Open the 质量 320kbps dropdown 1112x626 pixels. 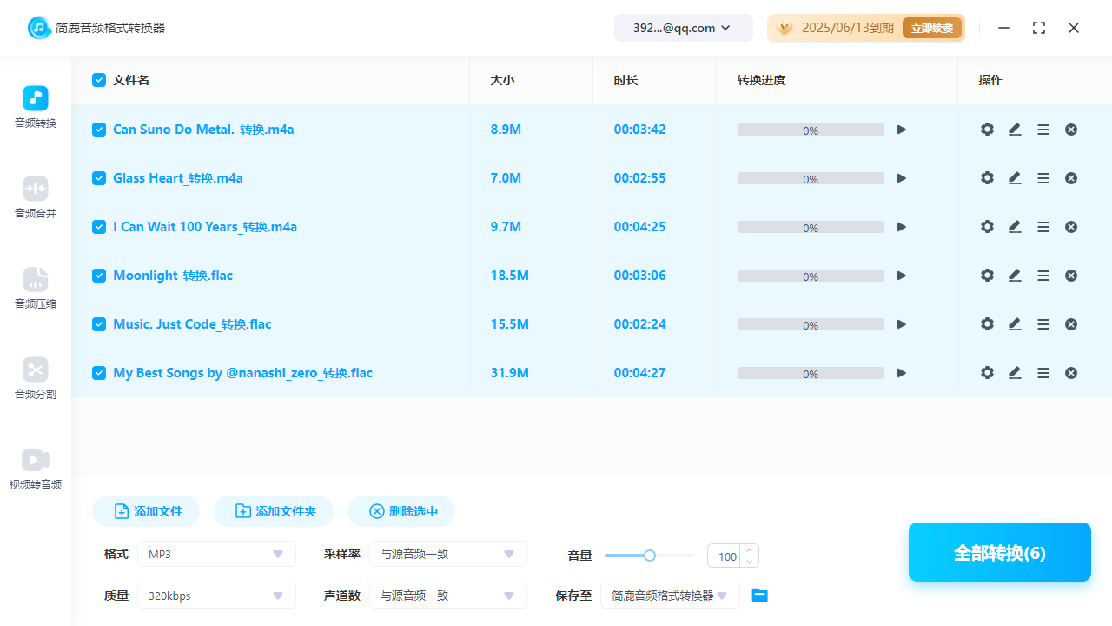(216, 596)
